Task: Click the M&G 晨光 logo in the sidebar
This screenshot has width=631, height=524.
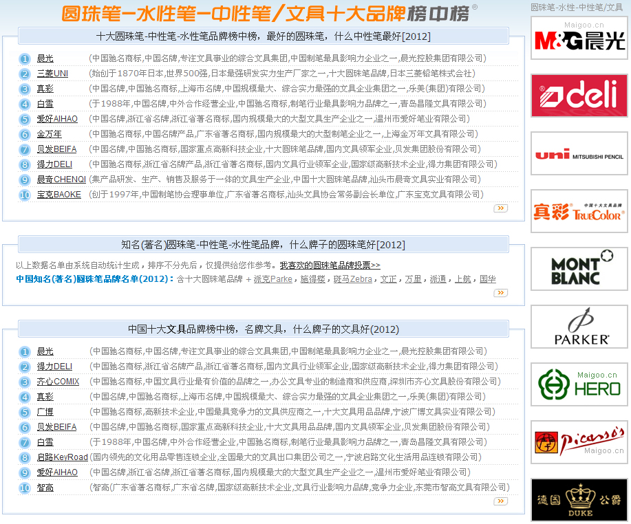Action: click(579, 39)
